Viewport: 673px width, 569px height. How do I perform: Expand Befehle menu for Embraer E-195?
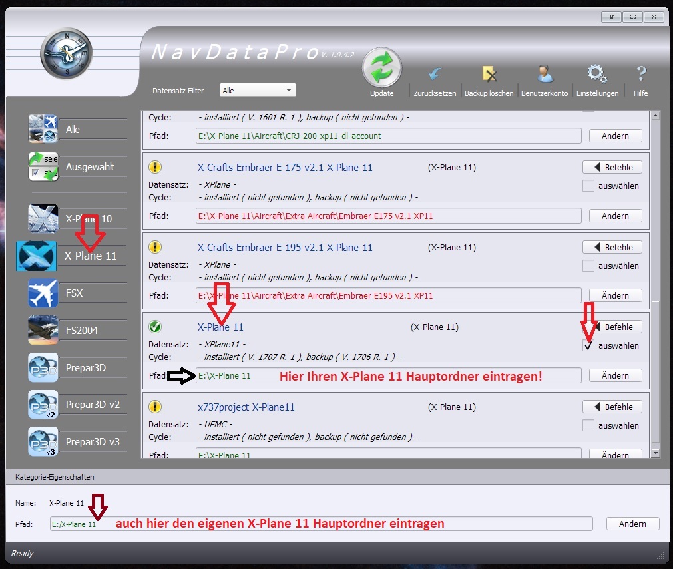click(612, 247)
